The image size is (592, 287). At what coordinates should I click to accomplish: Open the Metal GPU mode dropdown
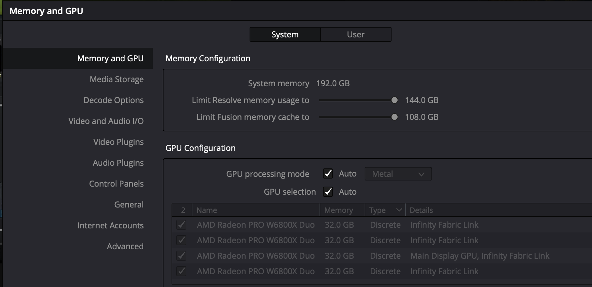[x=398, y=174]
